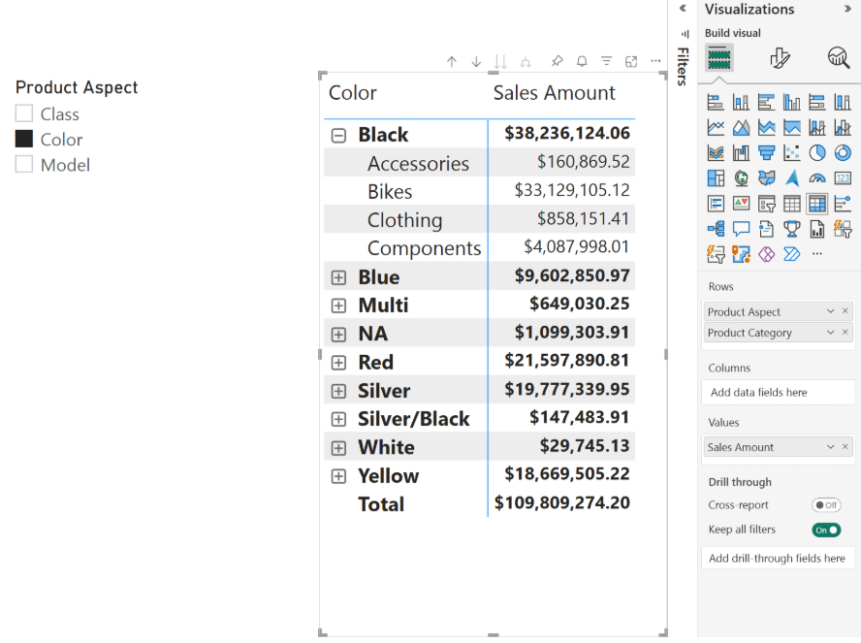Choose the pie chart visual
The height and width of the screenshot is (643, 861).
pos(817,152)
